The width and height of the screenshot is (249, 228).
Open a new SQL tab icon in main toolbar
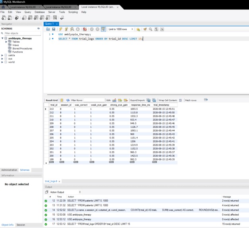(x=4, y=18)
